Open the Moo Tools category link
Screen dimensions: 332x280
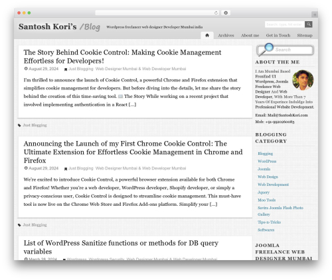point(267,200)
